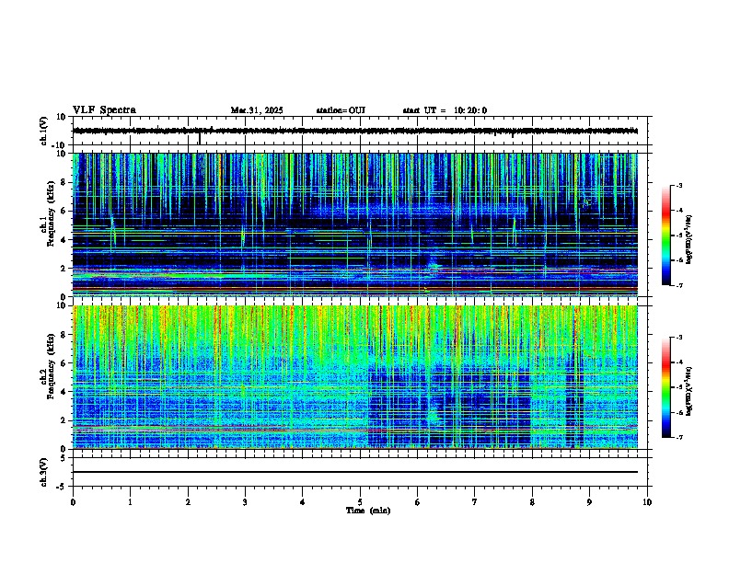Click the "VLF Spectra" title text

104,110
